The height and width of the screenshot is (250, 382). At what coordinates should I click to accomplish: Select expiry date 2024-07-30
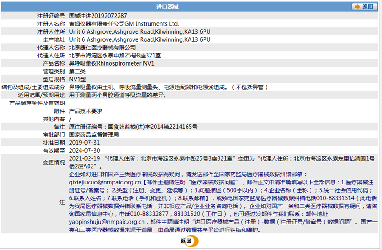point(84,150)
